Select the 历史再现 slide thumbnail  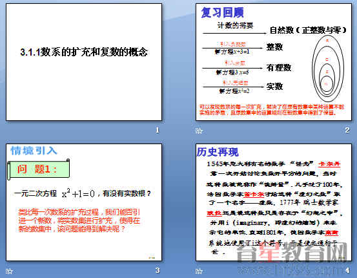click(274, 202)
